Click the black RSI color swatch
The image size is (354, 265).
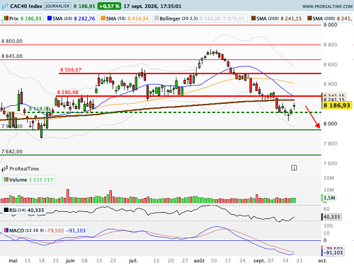(6, 210)
